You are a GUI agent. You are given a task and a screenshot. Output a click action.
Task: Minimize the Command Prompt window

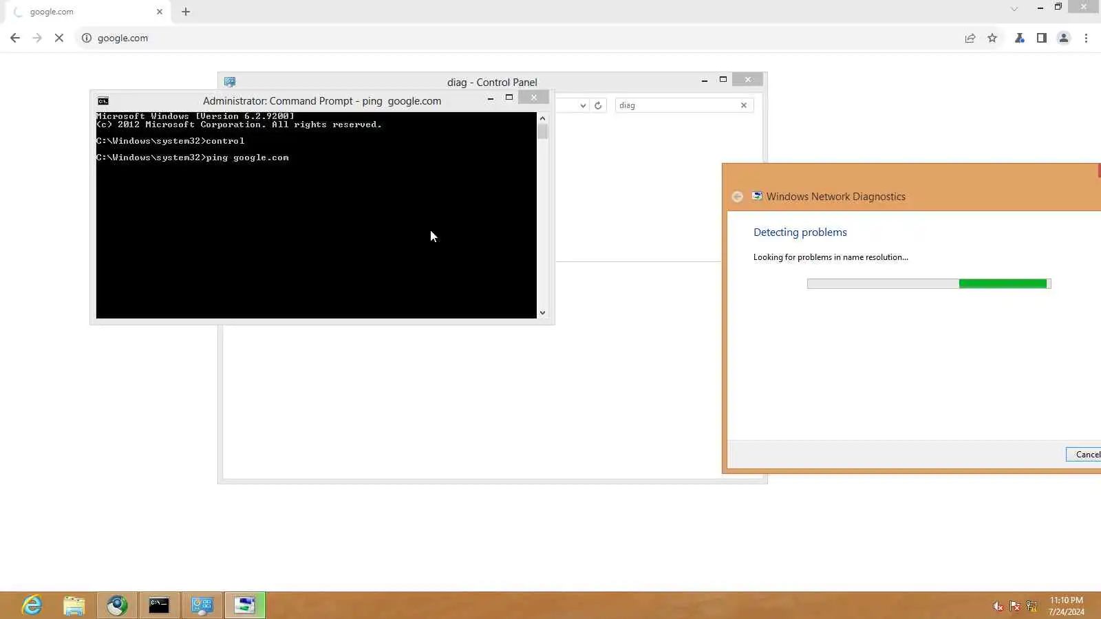point(491,98)
